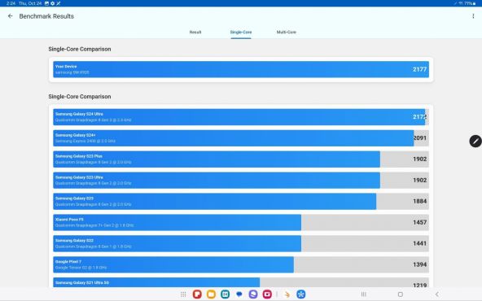Tap the battery indicator in status bar
Viewport: 482px width, 301px height.
[470, 3]
